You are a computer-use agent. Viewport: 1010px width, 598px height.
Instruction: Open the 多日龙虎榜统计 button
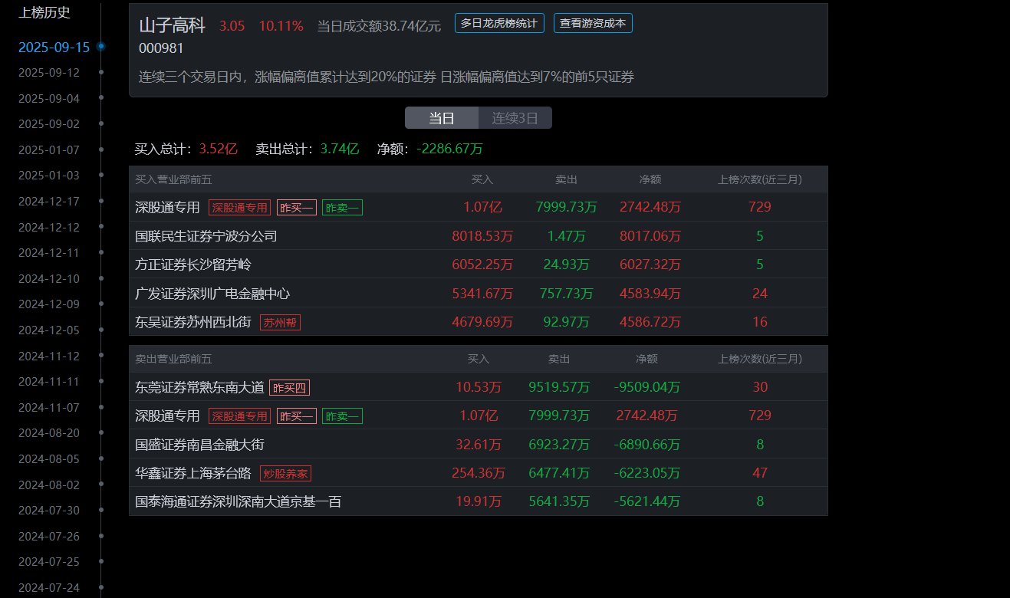pos(499,23)
